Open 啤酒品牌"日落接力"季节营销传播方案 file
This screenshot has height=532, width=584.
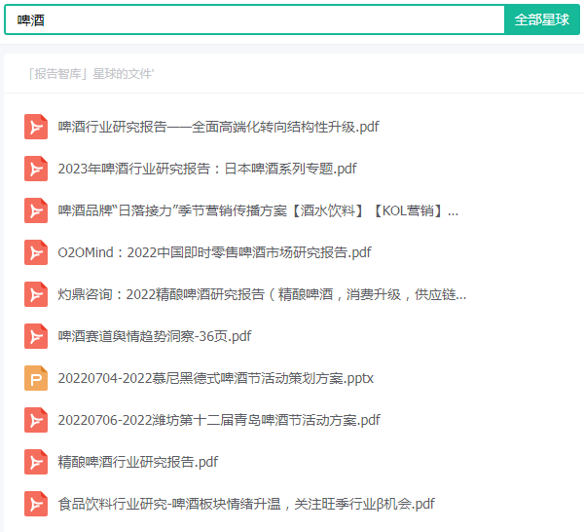[258, 210]
